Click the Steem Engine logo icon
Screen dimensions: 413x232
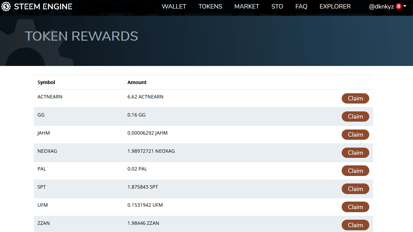[x=6, y=6]
